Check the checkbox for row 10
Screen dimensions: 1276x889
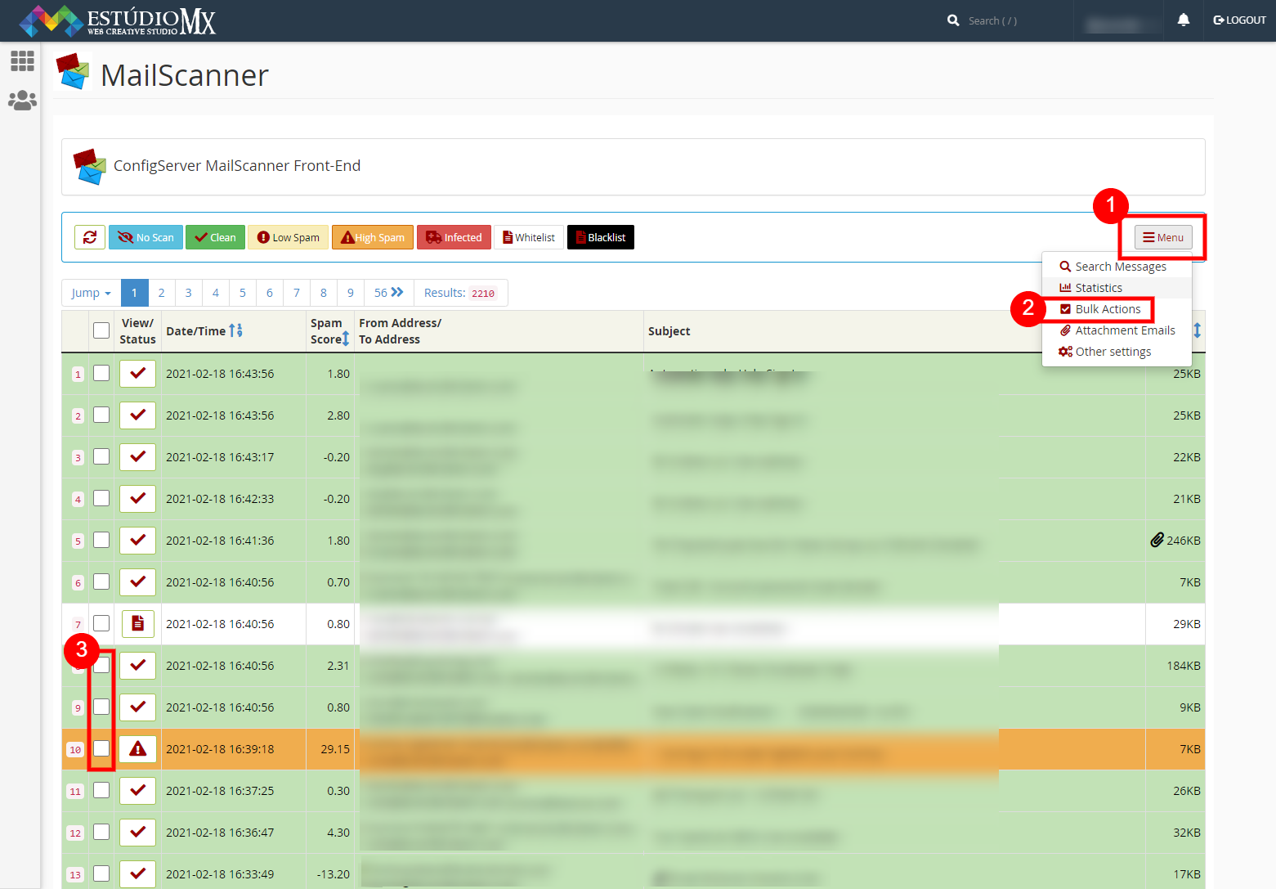pyautogui.click(x=101, y=748)
